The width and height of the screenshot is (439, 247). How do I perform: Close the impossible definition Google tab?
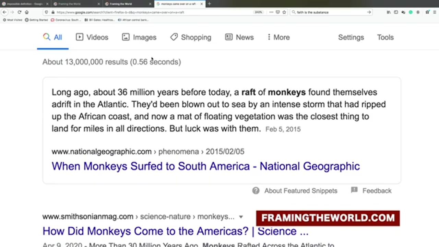click(x=47, y=4)
